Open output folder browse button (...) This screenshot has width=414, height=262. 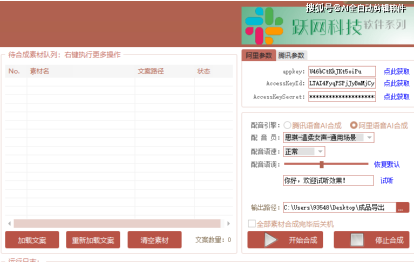(403, 207)
